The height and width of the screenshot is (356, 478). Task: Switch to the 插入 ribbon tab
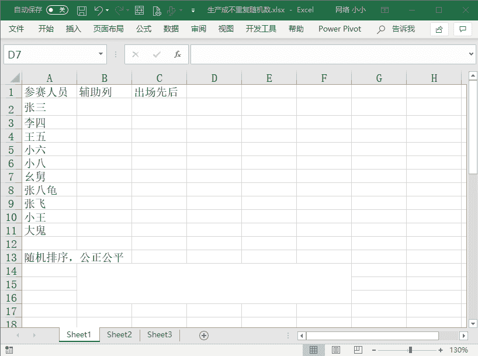tap(74, 29)
